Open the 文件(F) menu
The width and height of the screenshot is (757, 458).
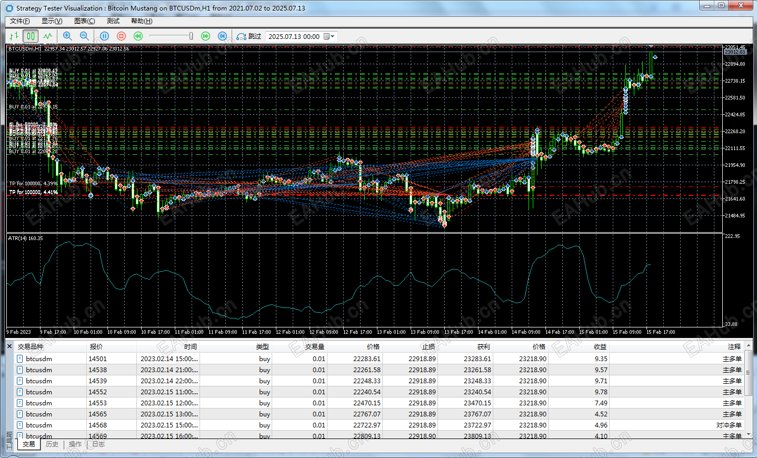point(19,21)
